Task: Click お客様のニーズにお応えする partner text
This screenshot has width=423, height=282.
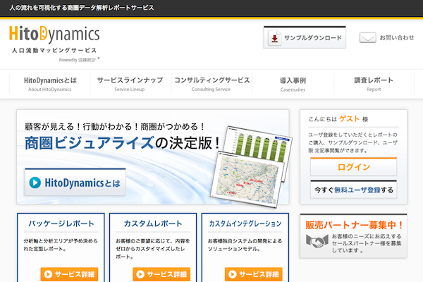Action: click(367, 243)
